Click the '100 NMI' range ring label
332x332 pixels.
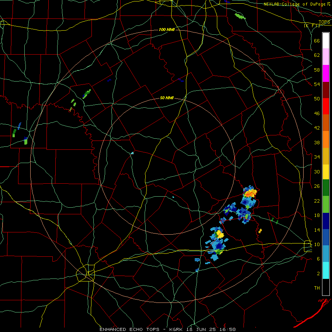click(x=167, y=30)
